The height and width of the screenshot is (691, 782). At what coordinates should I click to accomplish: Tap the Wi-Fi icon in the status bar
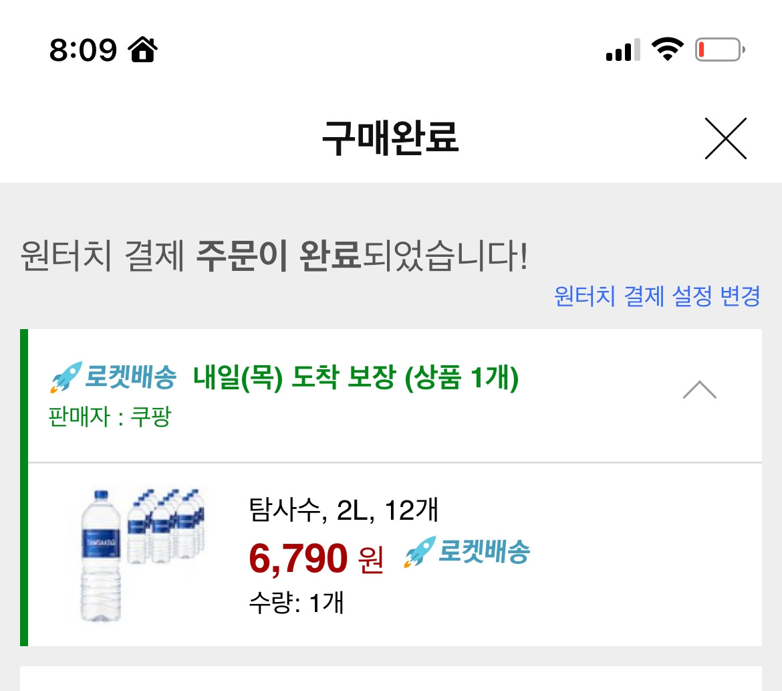667,50
